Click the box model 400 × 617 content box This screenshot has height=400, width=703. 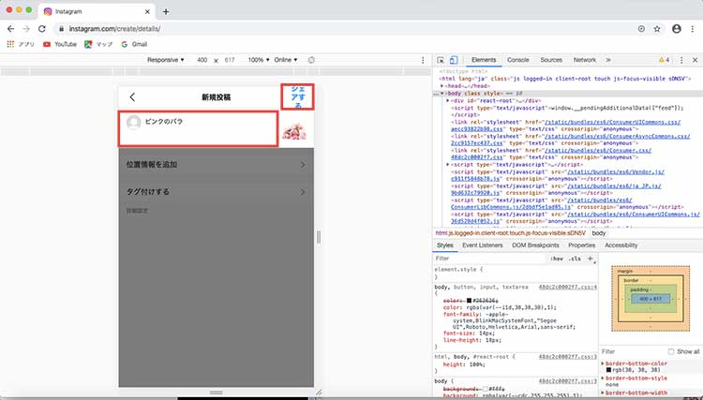pos(651,299)
